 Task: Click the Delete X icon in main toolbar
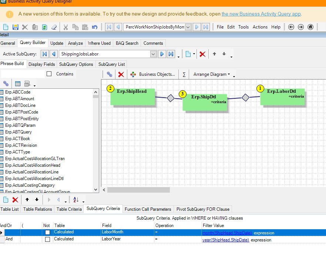[25, 27]
